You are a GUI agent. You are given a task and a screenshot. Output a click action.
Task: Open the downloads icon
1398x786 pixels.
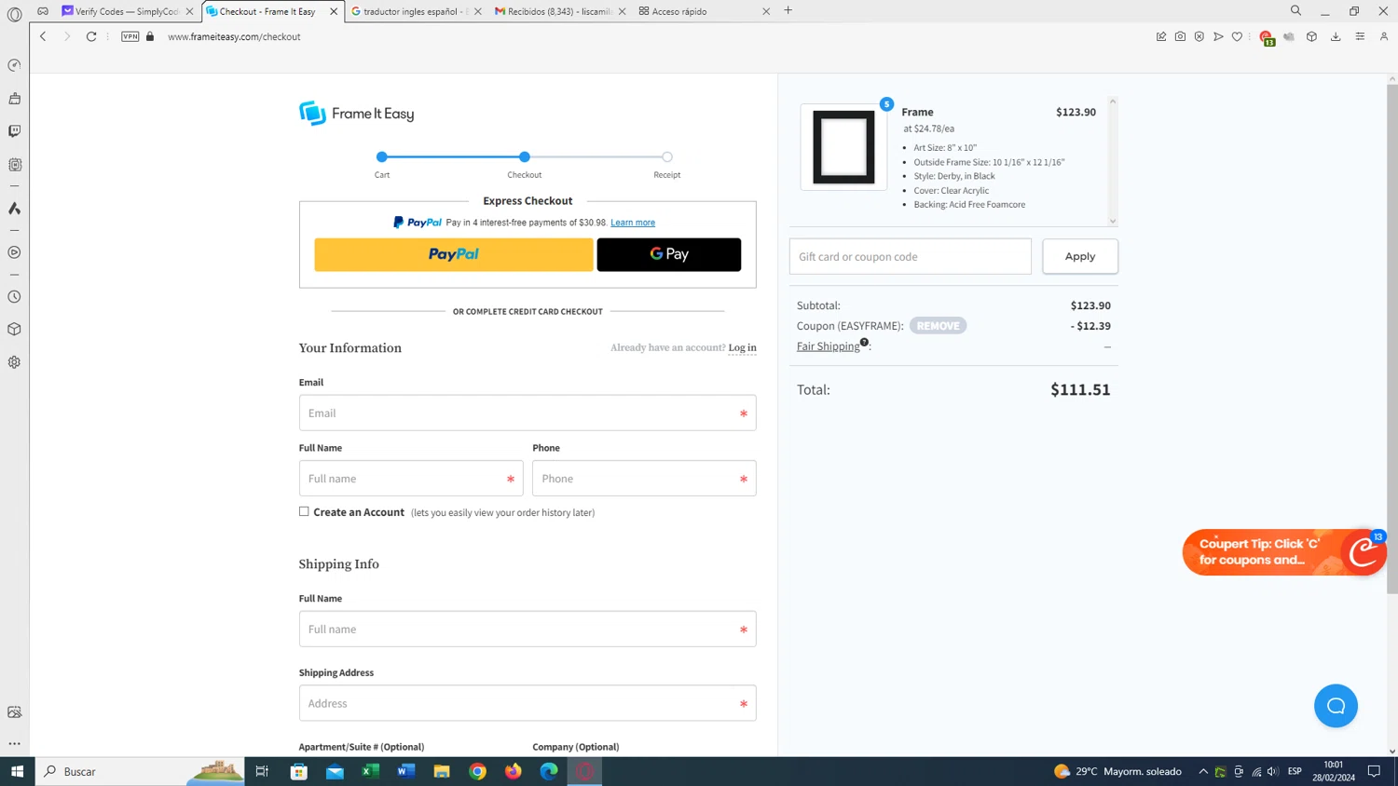tap(1336, 36)
